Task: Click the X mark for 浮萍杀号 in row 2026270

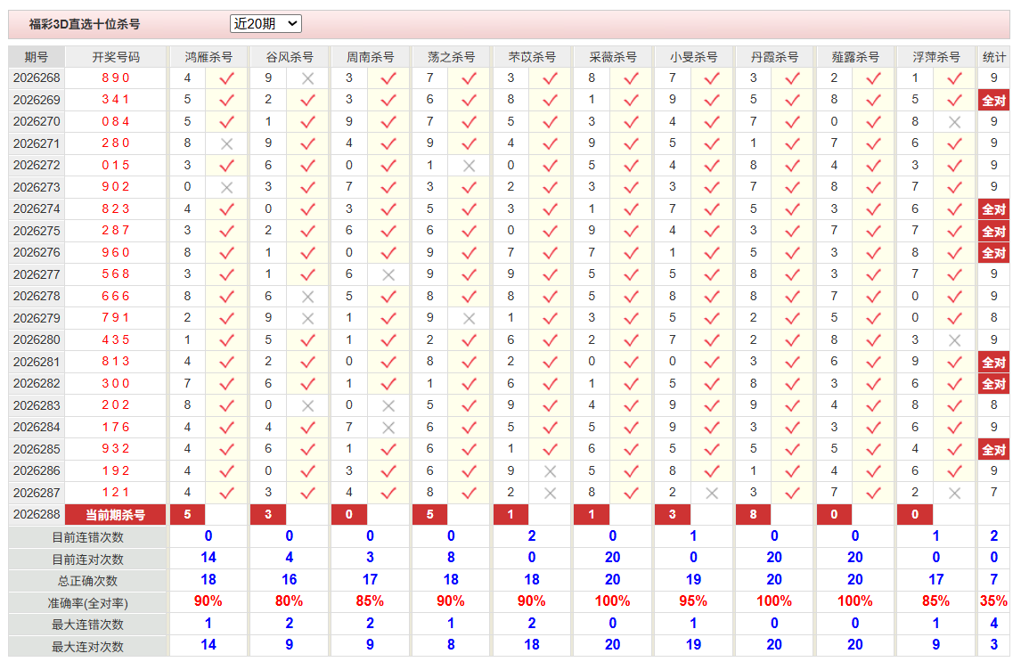Action: coord(954,122)
